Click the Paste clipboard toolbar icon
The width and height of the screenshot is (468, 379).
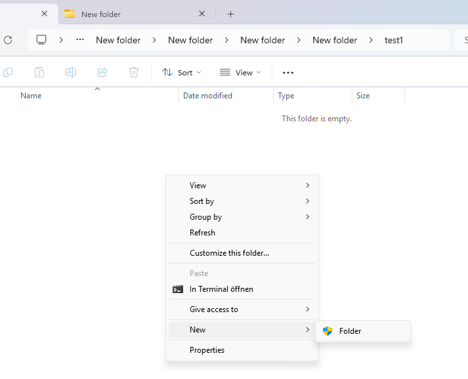[x=39, y=72]
